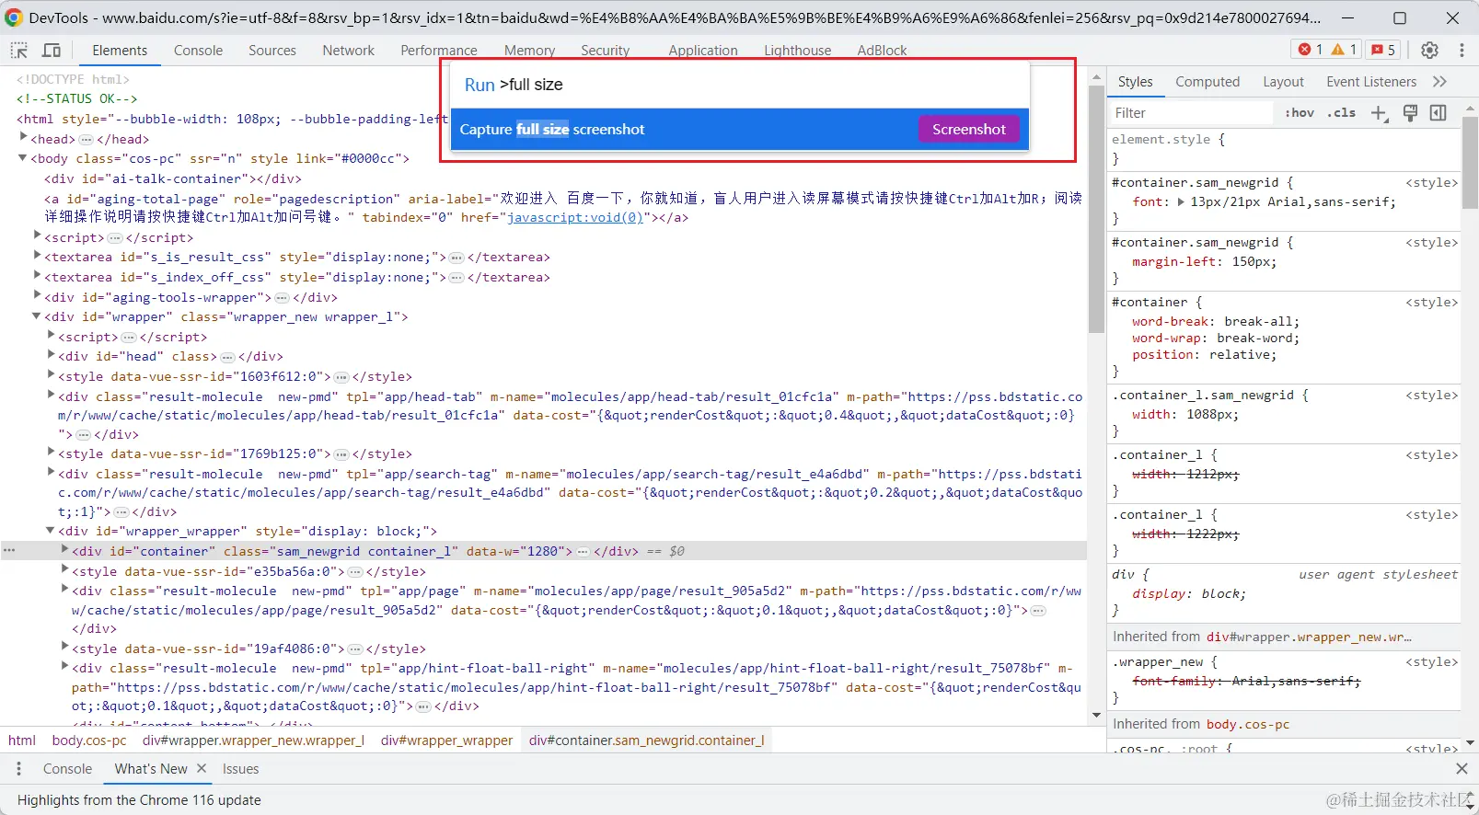Select the Layout sidebar tab
Image resolution: width=1479 pixels, height=815 pixels.
coord(1283,82)
